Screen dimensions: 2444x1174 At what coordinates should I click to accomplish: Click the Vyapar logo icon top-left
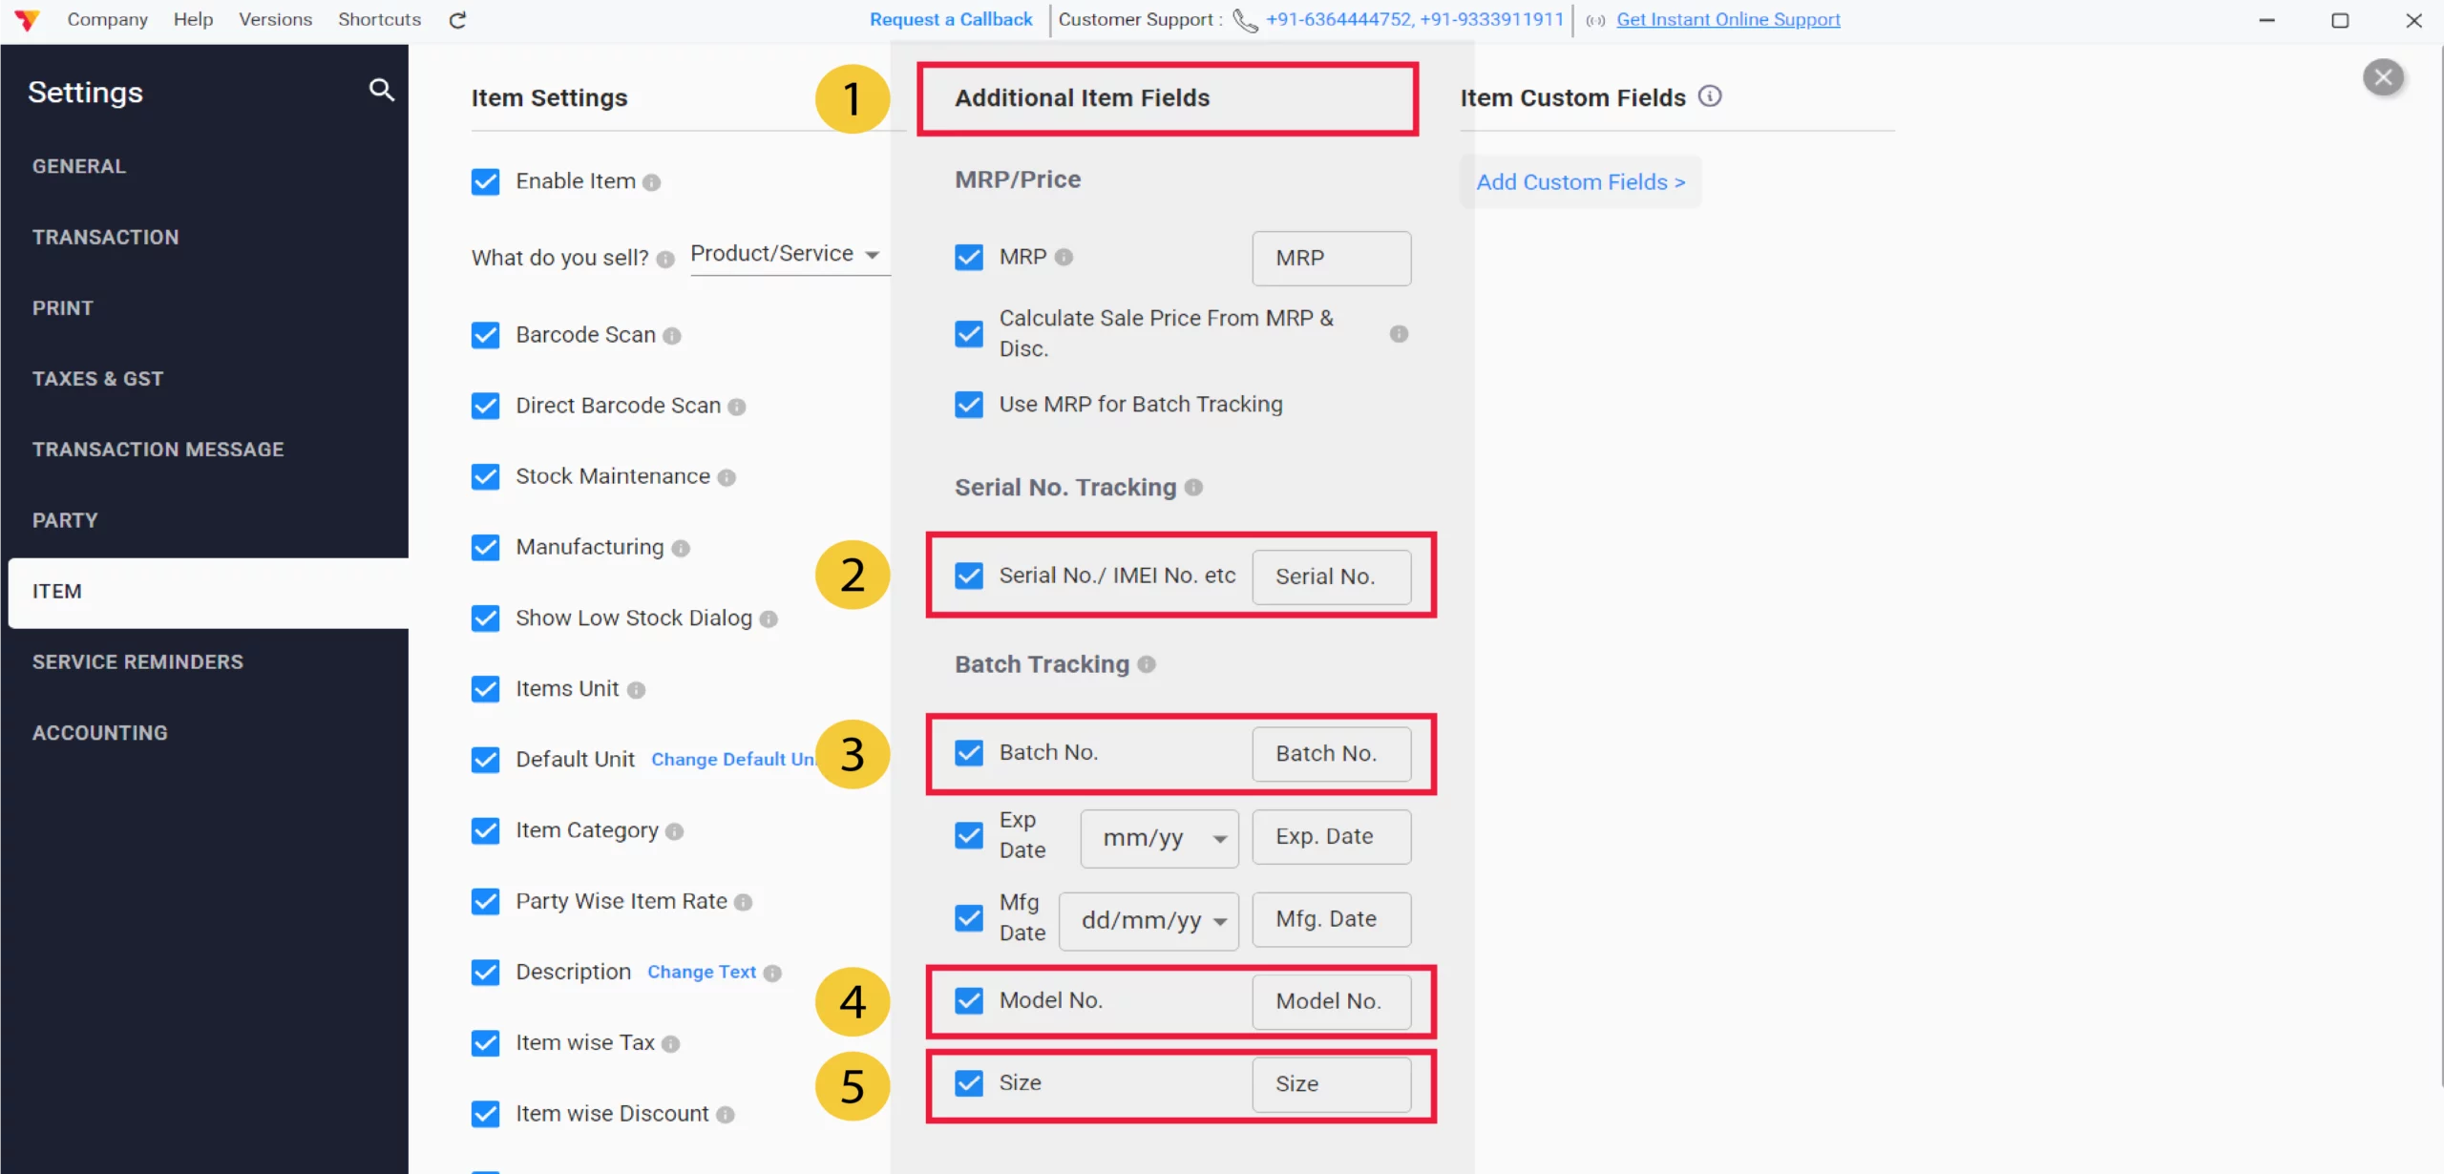click(28, 20)
